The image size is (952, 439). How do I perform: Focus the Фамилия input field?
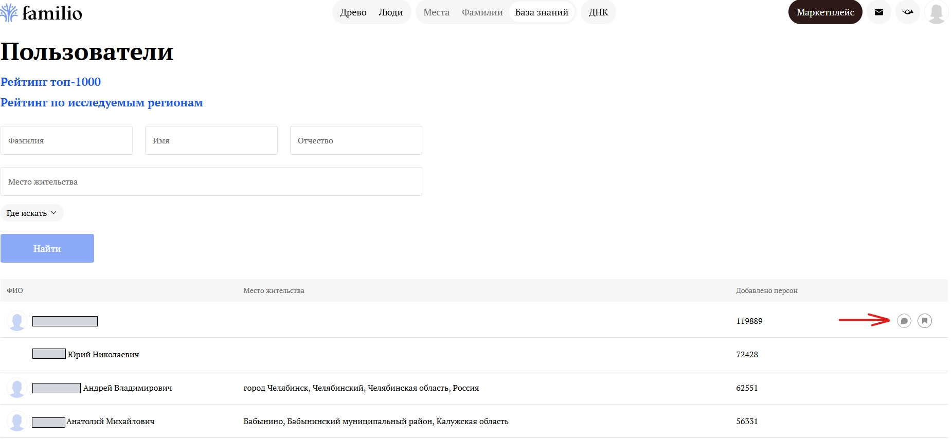point(66,140)
